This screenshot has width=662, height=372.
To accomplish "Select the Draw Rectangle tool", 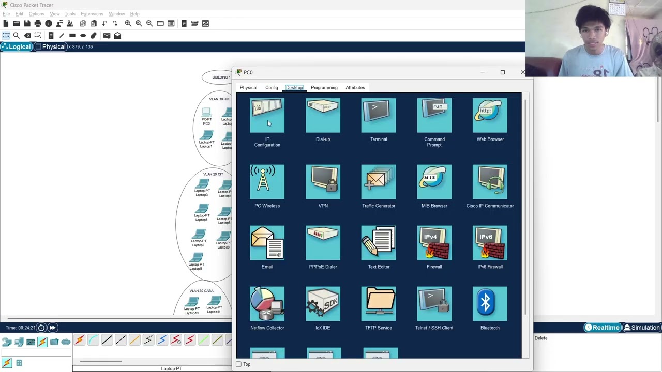I will [72, 35].
